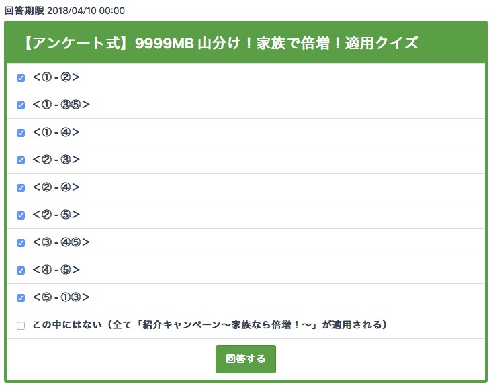Click the 回答する submit button
Screen dimensions: 493x388
point(245,359)
